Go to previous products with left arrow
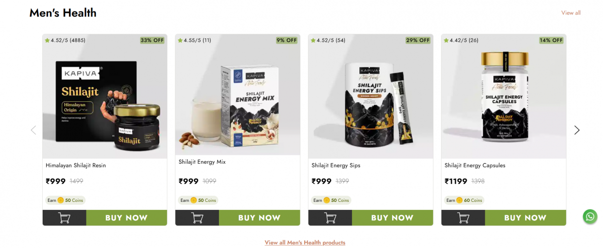This screenshot has width=603, height=248. (x=33, y=130)
